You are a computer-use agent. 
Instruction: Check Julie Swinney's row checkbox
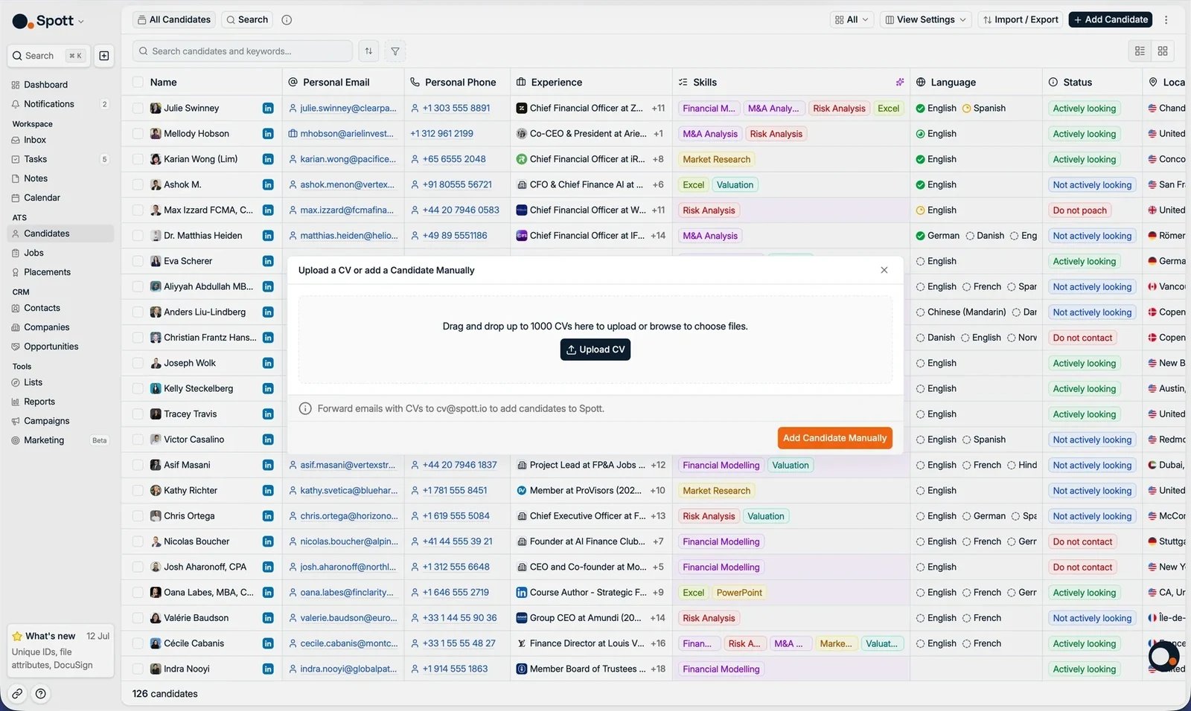138,109
